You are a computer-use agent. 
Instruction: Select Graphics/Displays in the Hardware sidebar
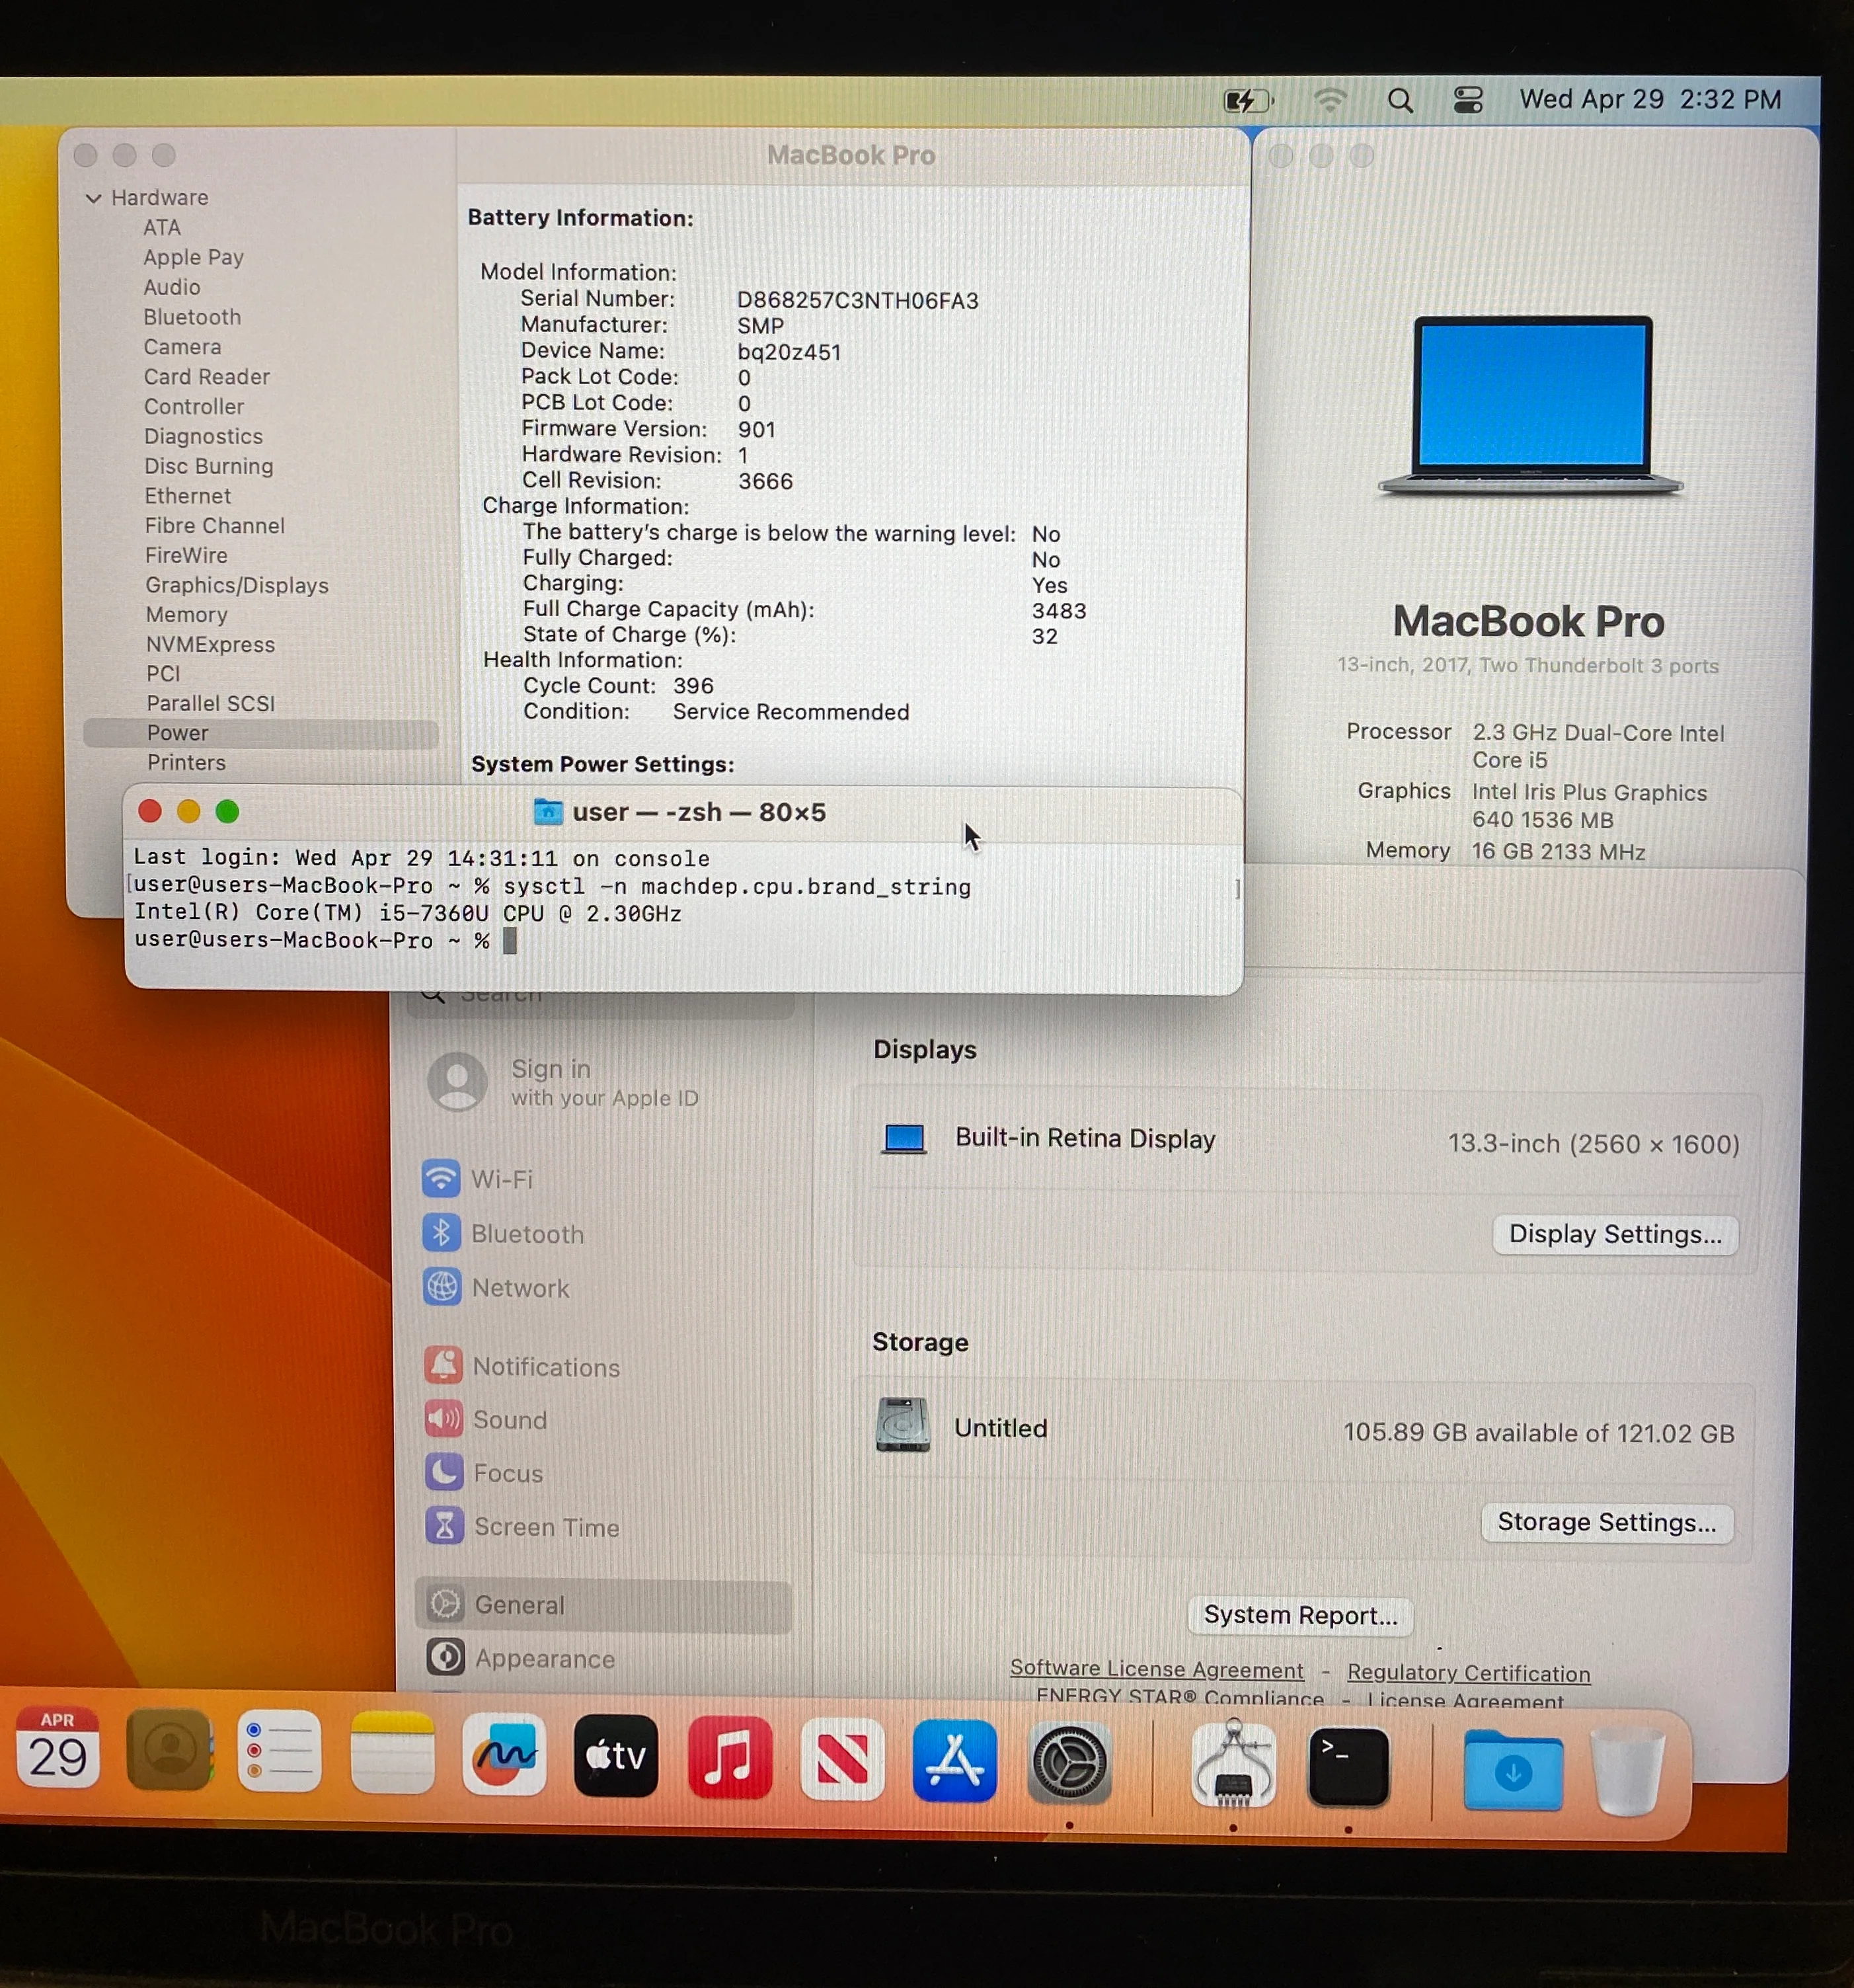tap(237, 585)
